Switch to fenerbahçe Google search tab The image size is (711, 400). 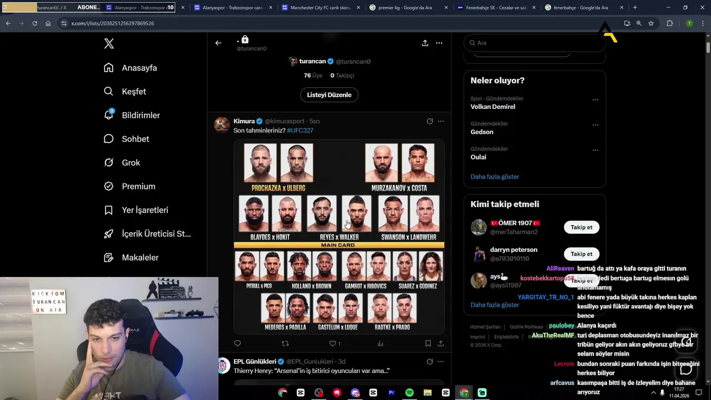point(584,8)
